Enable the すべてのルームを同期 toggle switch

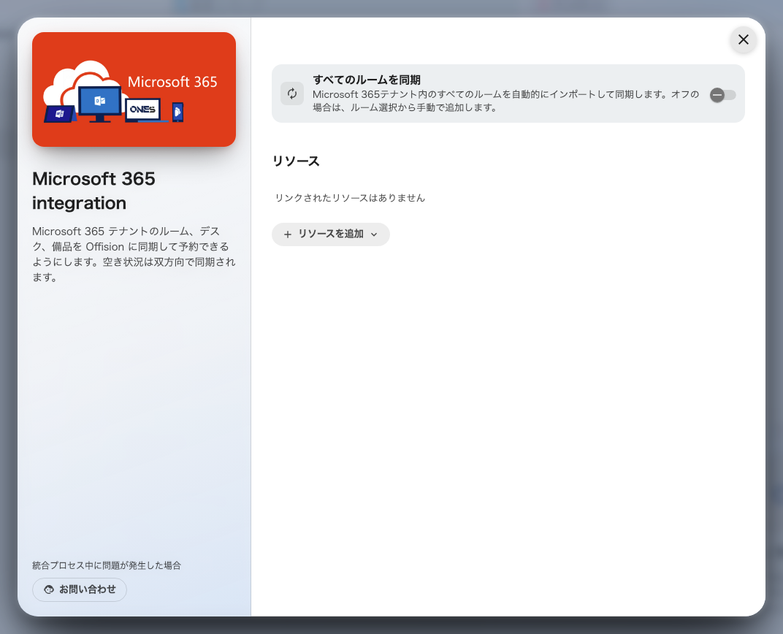point(722,95)
